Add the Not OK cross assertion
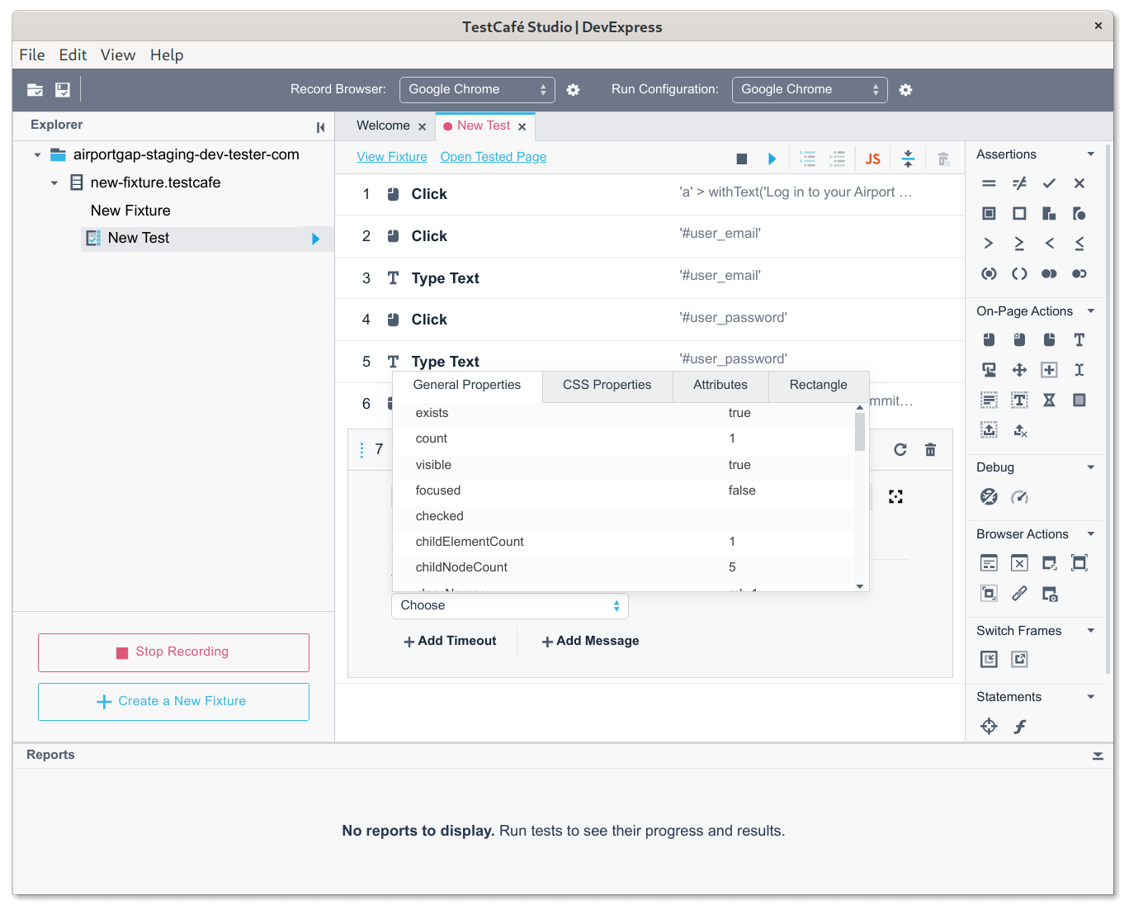This screenshot has height=910, width=1129. [1079, 183]
